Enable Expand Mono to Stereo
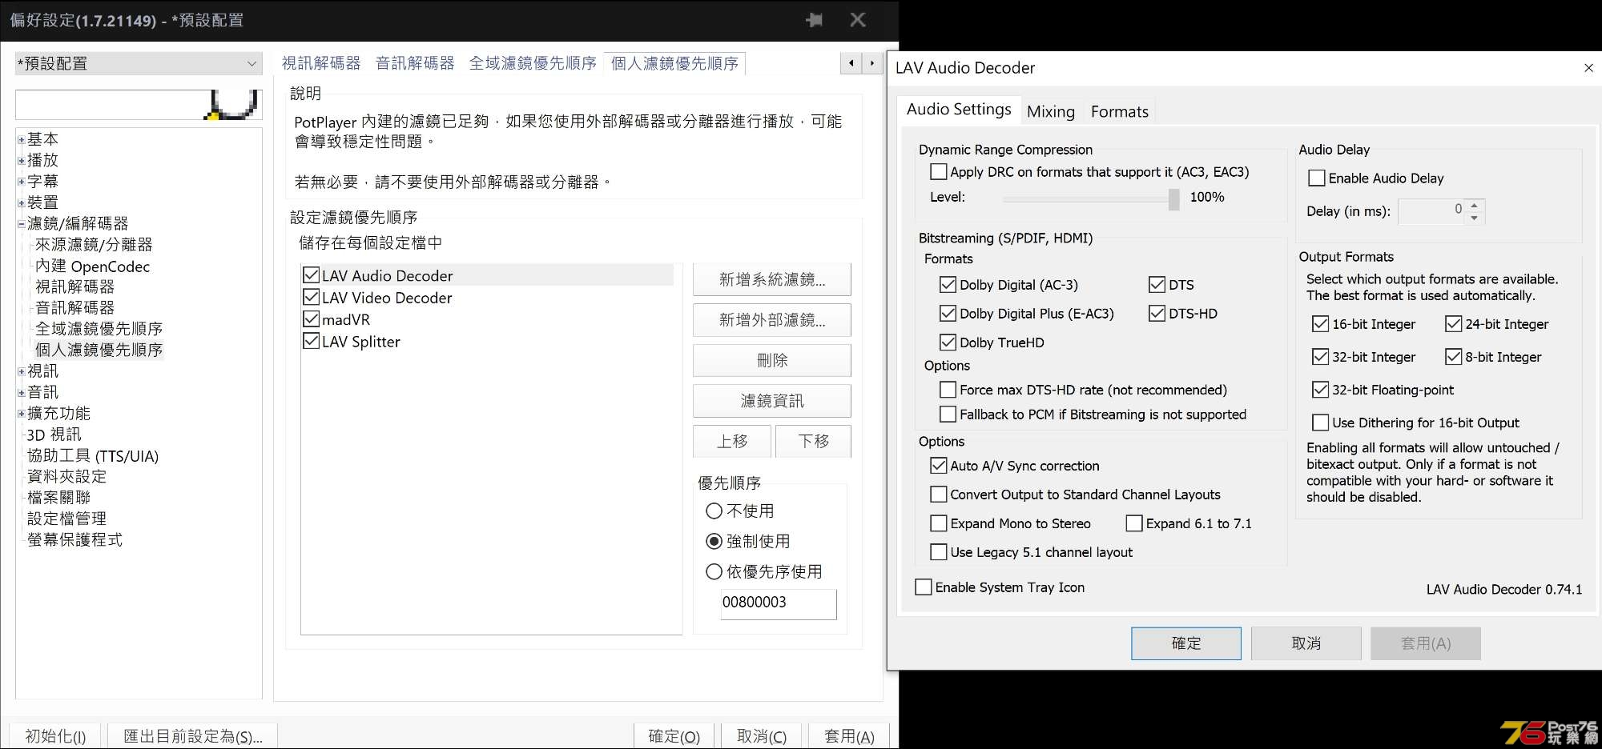 938,523
